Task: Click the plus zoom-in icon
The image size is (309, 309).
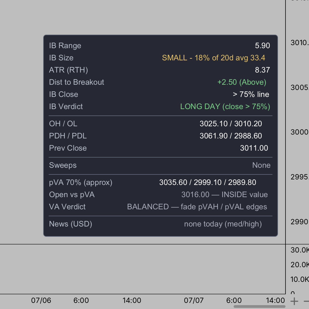Action: tap(294, 301)
